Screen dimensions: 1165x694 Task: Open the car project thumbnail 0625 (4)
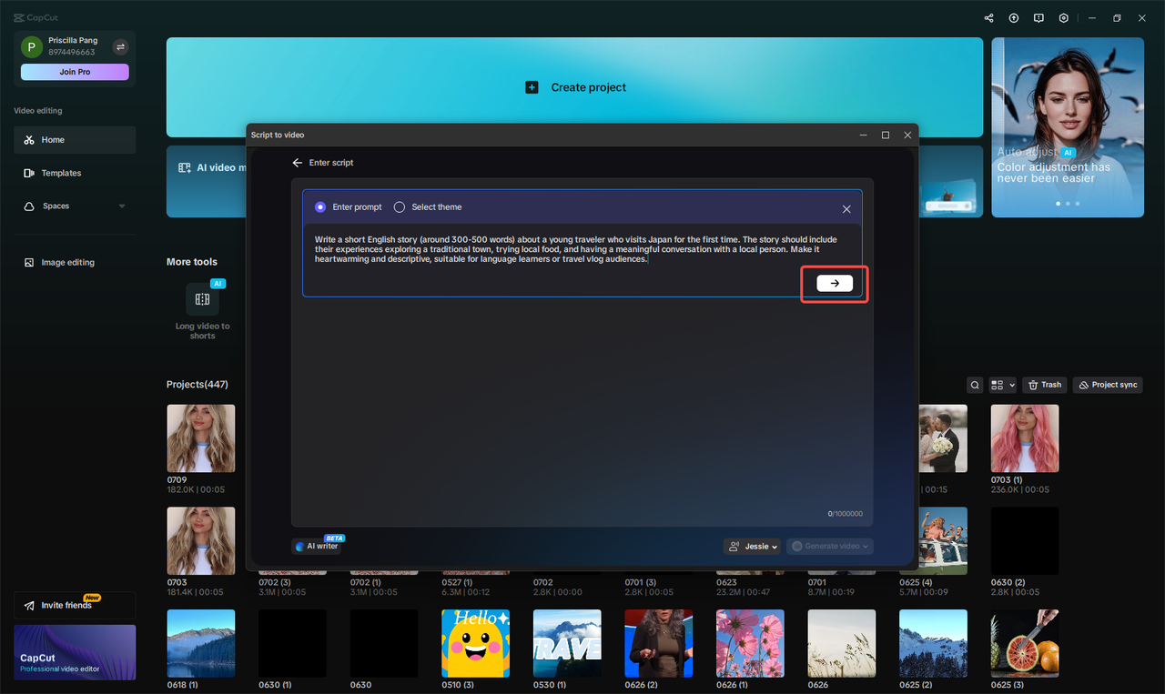click(942, 541)
